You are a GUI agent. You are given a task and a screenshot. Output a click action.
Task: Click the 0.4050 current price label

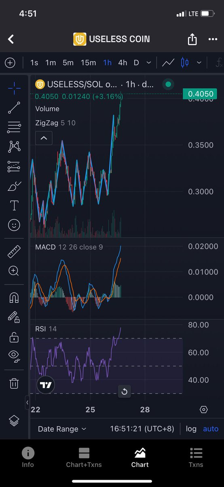200,94
